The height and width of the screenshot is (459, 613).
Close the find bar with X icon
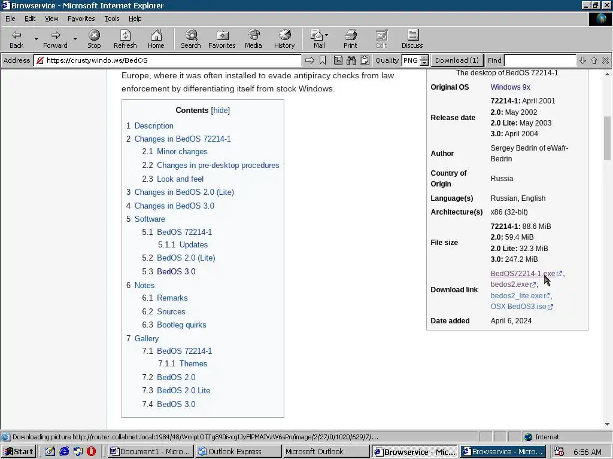tap(606, 60)
